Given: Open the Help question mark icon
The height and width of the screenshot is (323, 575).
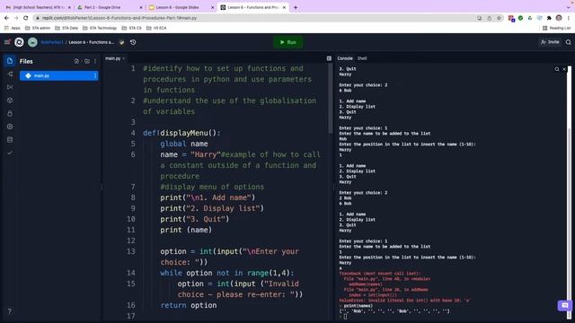Looking at the screenshot, I should (x=10, y=311).
